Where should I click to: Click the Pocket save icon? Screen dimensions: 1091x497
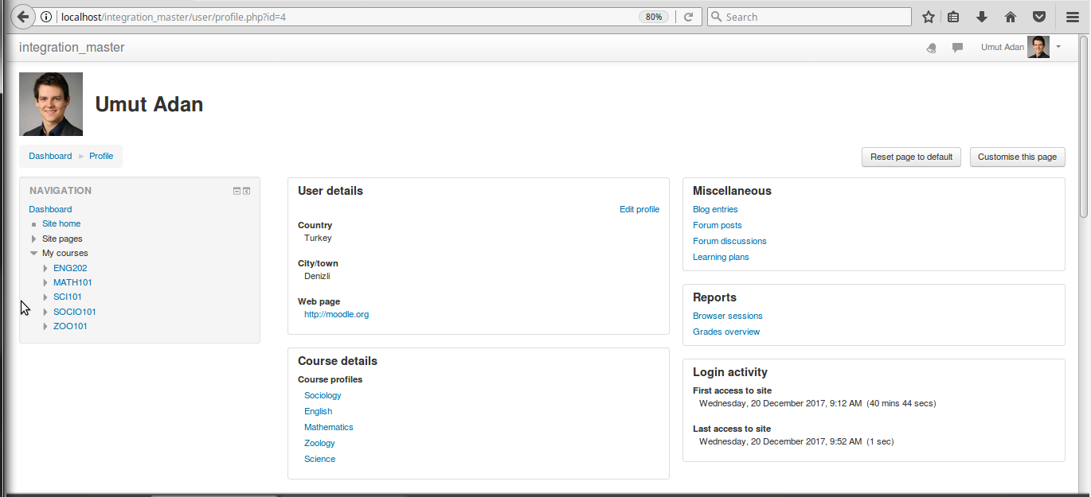click(x=1039, y=17)
